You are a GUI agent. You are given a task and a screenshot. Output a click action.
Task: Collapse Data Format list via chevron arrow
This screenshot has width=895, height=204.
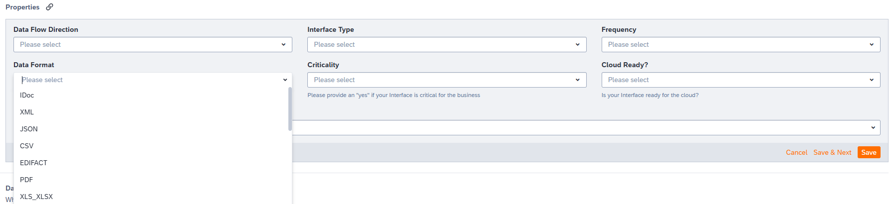click(x=285, y=80)
